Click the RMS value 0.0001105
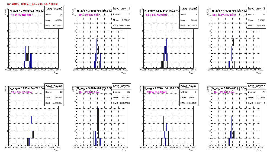The width and height of the screenshot is (270, 155). tap(125, 25)
